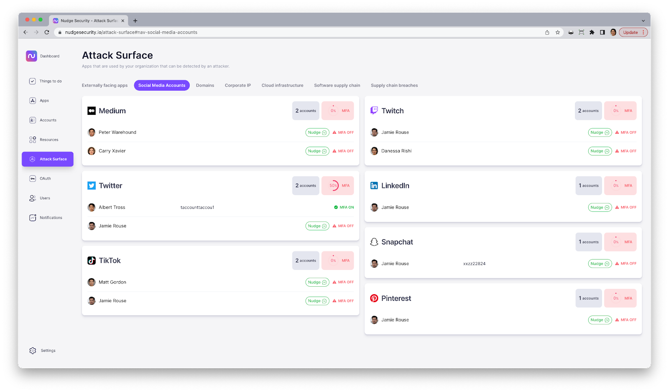Open the browser extensions puzzle icon
This screenshot has width=669, height=392.
(592, 32)
